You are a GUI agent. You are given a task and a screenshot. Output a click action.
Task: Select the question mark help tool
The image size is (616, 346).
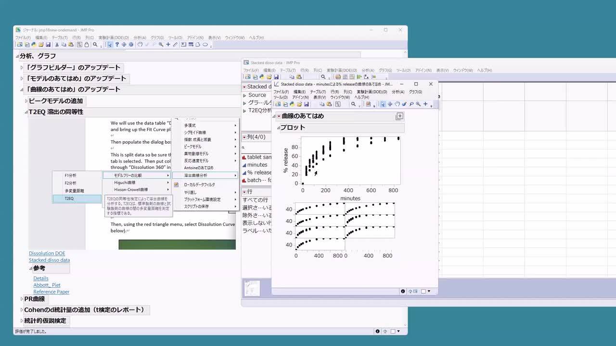tap(117, 44)
